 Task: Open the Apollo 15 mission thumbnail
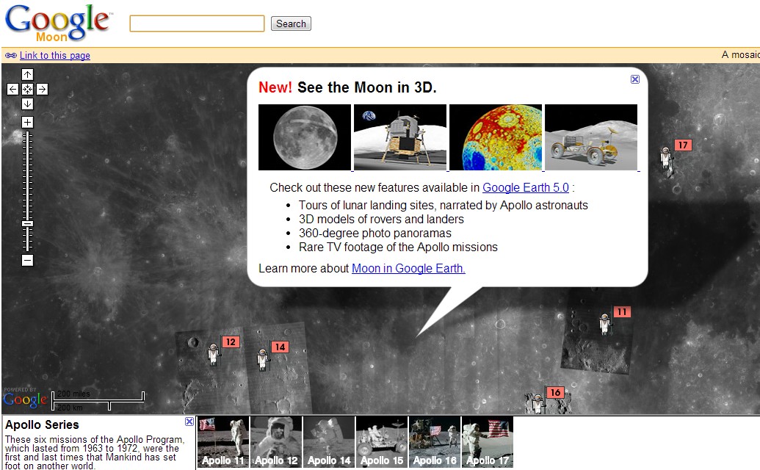pyautogui.click(x=381, y=441)
